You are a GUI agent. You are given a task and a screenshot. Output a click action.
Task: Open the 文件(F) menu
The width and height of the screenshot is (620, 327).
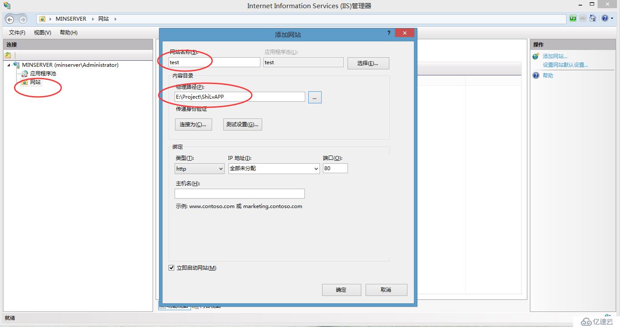(x=17, y=33)
